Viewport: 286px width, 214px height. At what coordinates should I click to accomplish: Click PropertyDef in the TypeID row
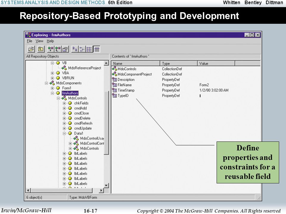171,95
